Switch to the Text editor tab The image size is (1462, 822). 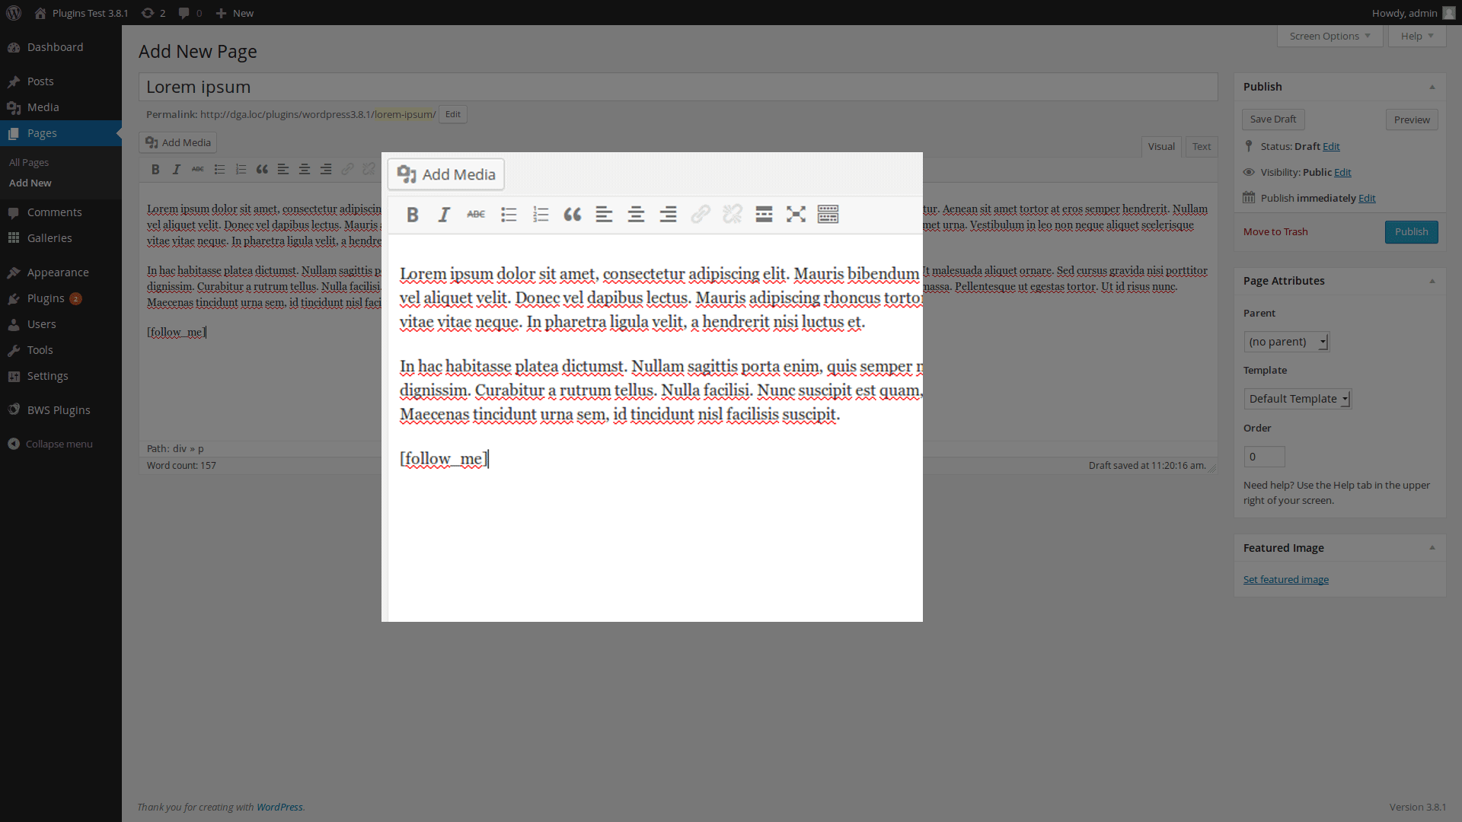click(1202, 147)
